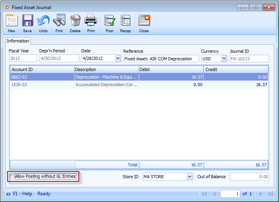
Task: Click the Out of Balance field
Action: [x=249, y=177]
